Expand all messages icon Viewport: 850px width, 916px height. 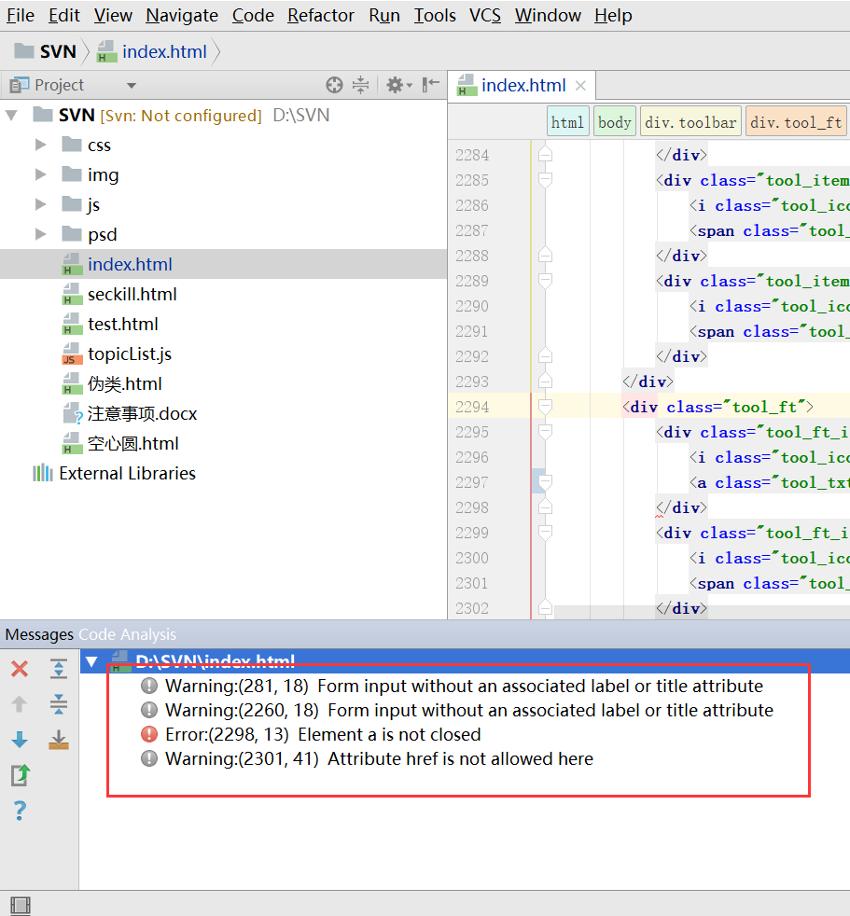(x=59, y=669)
